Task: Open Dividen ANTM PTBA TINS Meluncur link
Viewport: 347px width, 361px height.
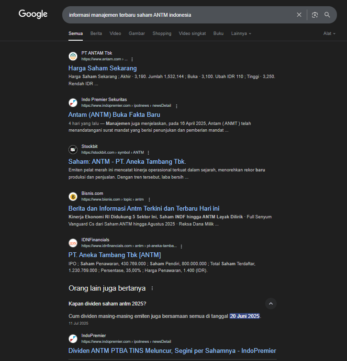Action: click(x=172, y=350)
